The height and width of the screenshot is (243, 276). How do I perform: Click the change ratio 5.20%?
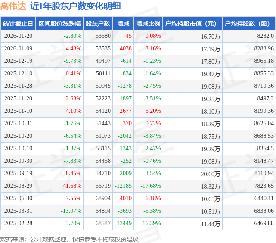pyautogui.click(x=153, y=111)
